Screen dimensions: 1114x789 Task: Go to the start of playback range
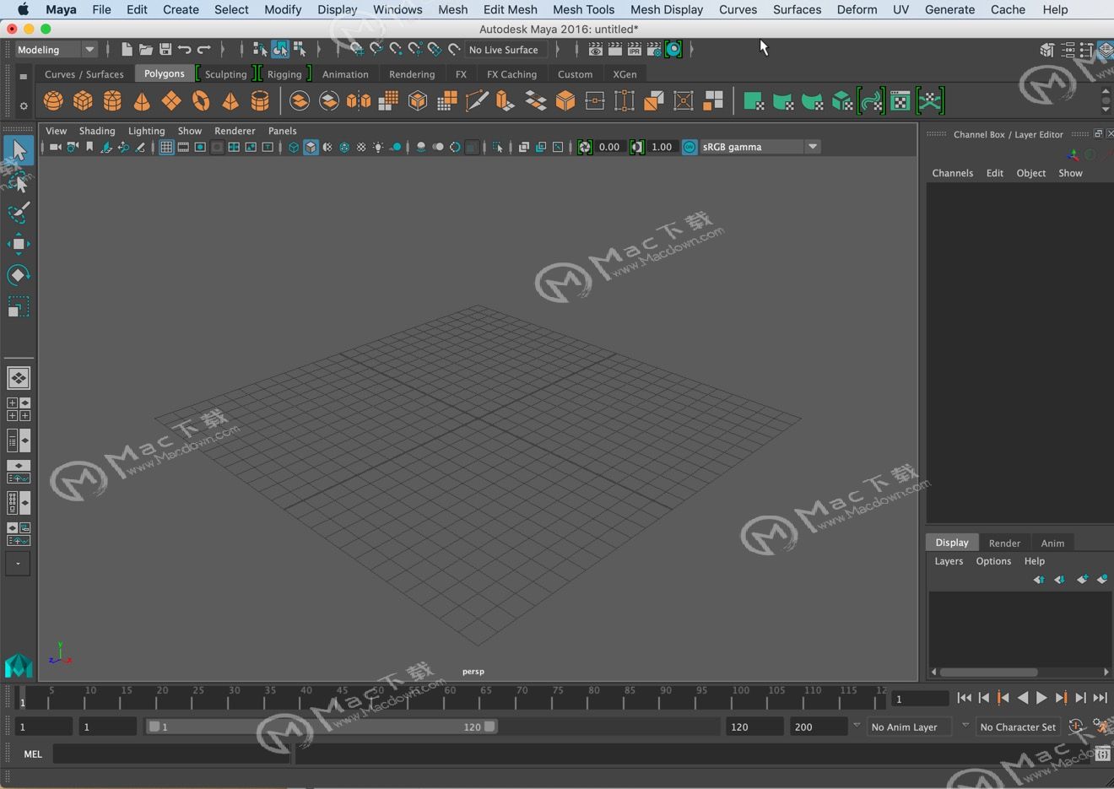click(964, 698)
